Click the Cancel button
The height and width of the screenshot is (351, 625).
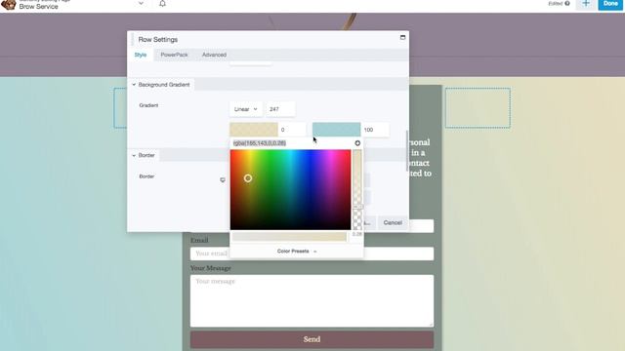pos(393,223)
